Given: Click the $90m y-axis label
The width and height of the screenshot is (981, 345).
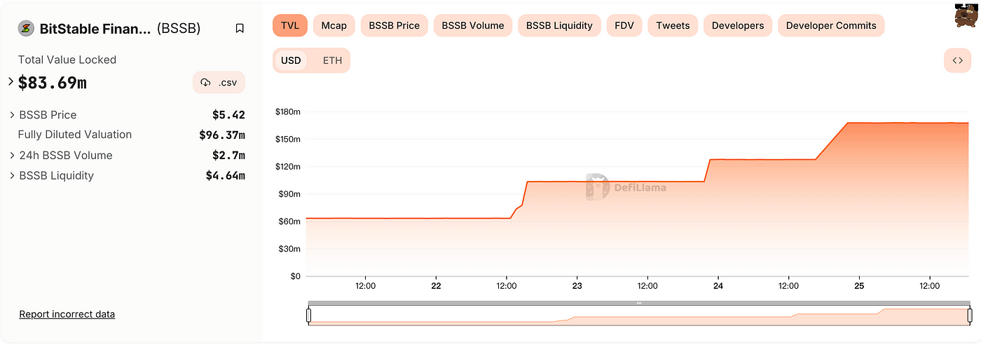Looking at the screenshot, I should pos(290,194).
